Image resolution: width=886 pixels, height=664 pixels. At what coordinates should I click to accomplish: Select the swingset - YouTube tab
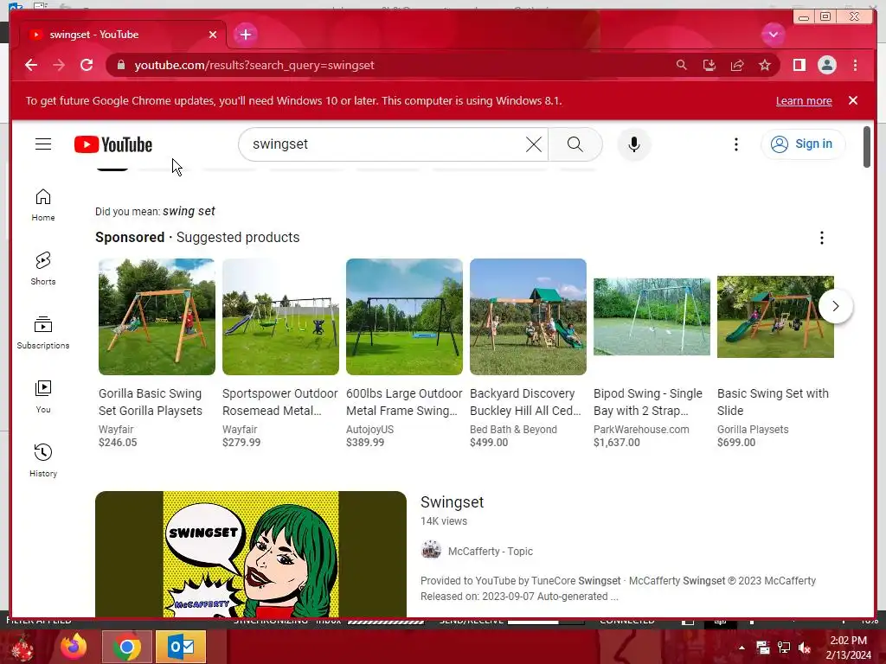tap(123, 35)
